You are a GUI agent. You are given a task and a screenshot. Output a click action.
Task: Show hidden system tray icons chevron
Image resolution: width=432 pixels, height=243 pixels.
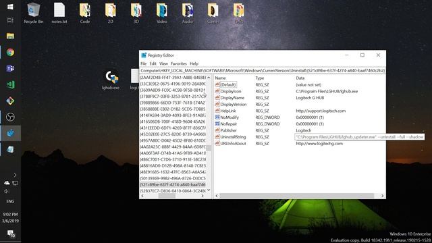15,175
